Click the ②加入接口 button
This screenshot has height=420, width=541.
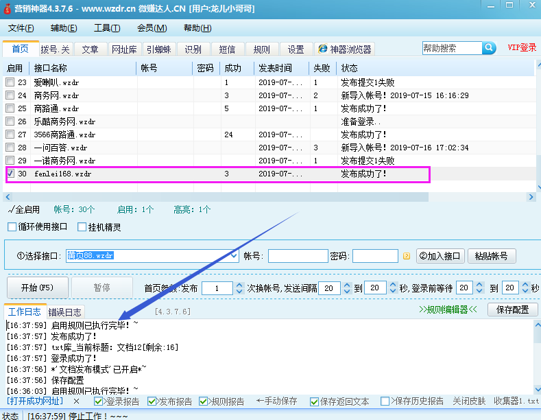[440, 256]
